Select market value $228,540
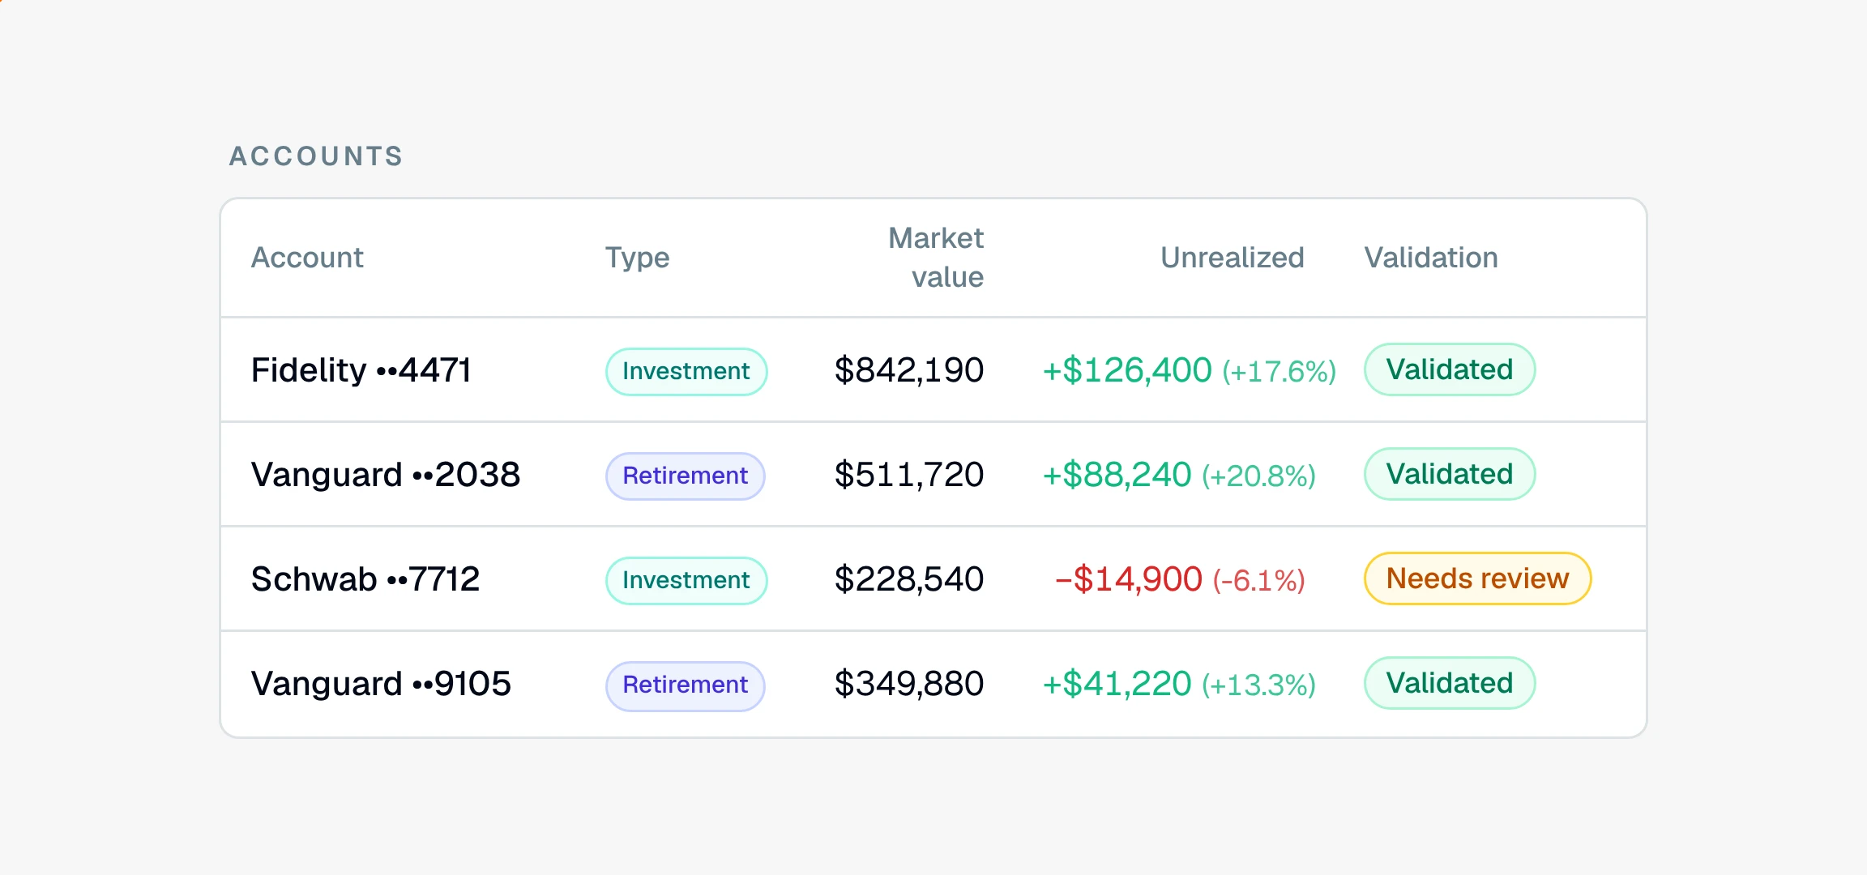Image resolution: width=1867 pixels, height=875 pixels. (909, 579)
